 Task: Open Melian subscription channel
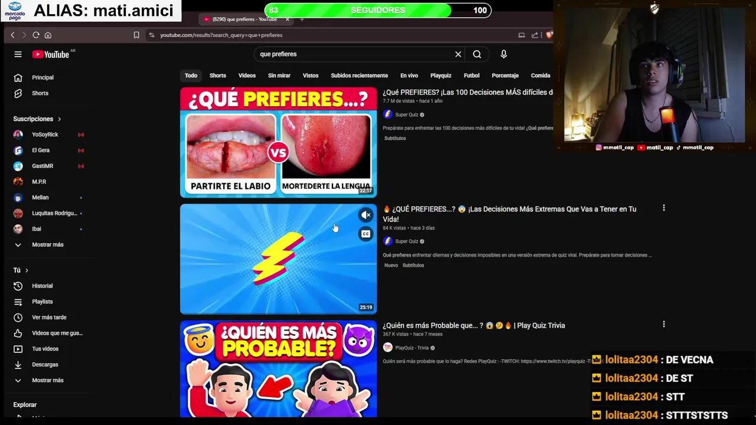pyautogui.click(x=40, y=197)
